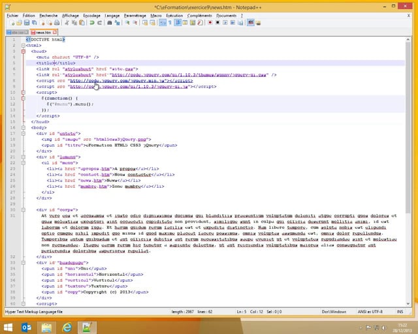Screen dimensions: 418x334
Task: Collapse the entete div fold, line 17
Action: (x=24, y=134)
